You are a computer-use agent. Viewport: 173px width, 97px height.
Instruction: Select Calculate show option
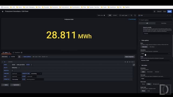coord(144,47)
